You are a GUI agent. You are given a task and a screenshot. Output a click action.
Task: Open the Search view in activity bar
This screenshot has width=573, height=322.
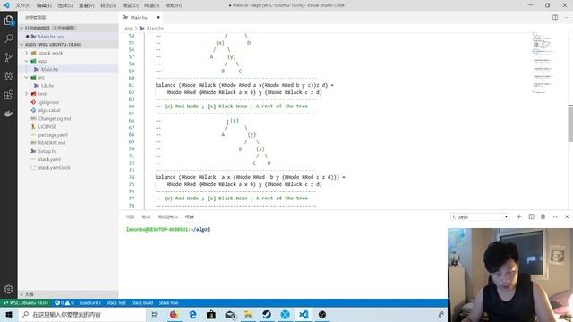click(8, 38)
